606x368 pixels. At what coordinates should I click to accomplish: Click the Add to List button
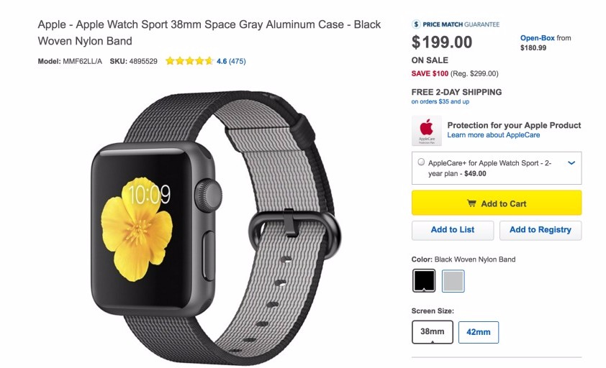(453, 230)
